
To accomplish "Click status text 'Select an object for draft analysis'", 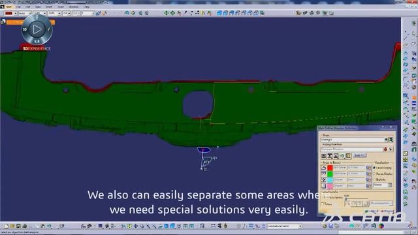I will (20, 232).
